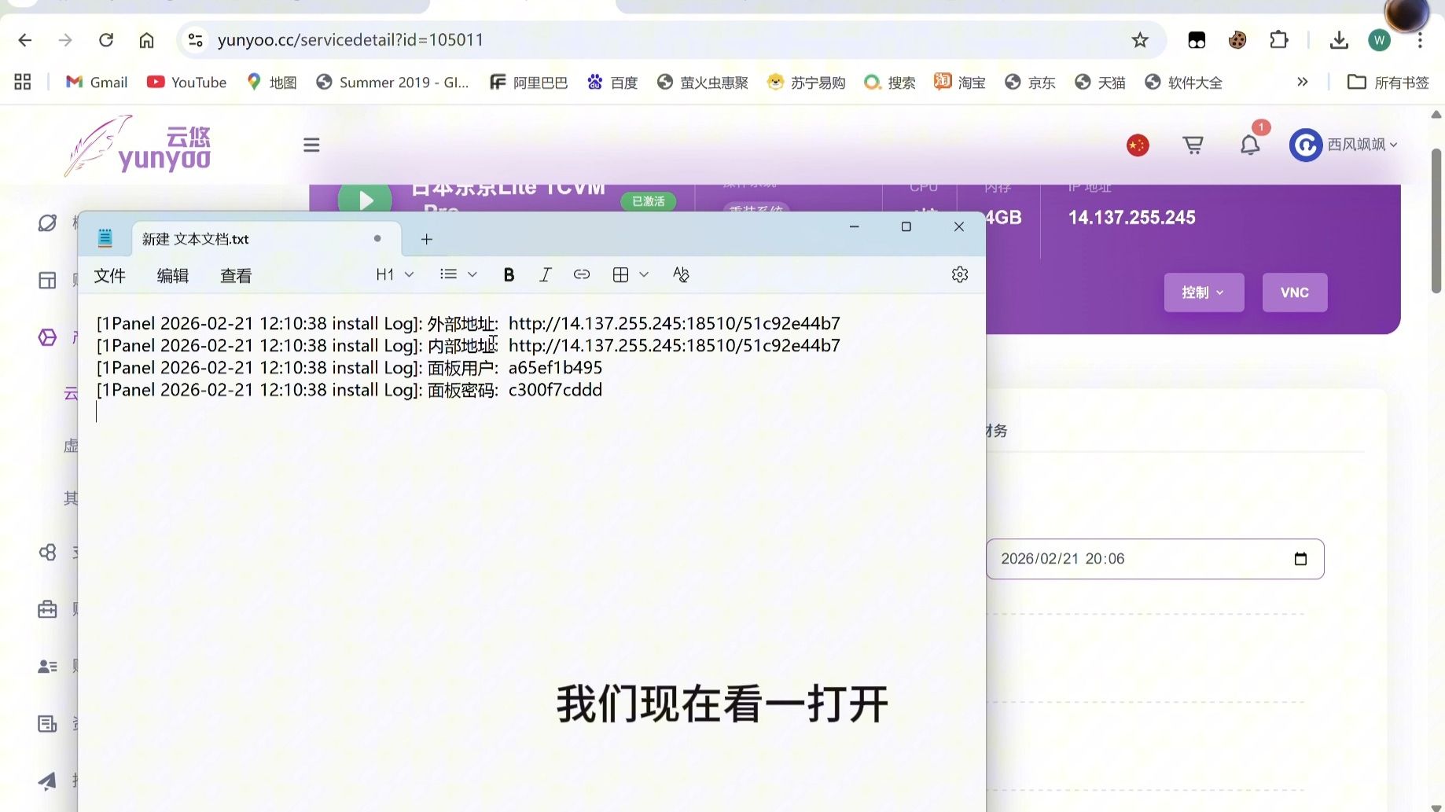Insert a link in Notepad
This screenshot has height=812, width=1445.
point(582,274)
